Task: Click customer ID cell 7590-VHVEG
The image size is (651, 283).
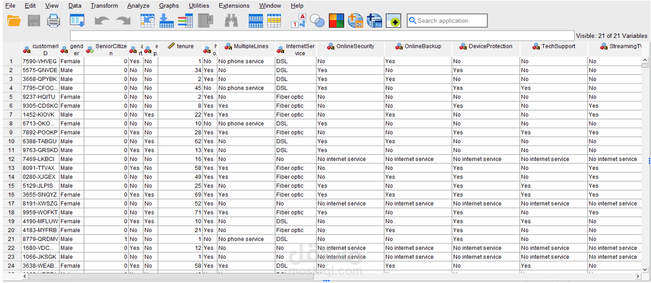Action: (40, 61)
